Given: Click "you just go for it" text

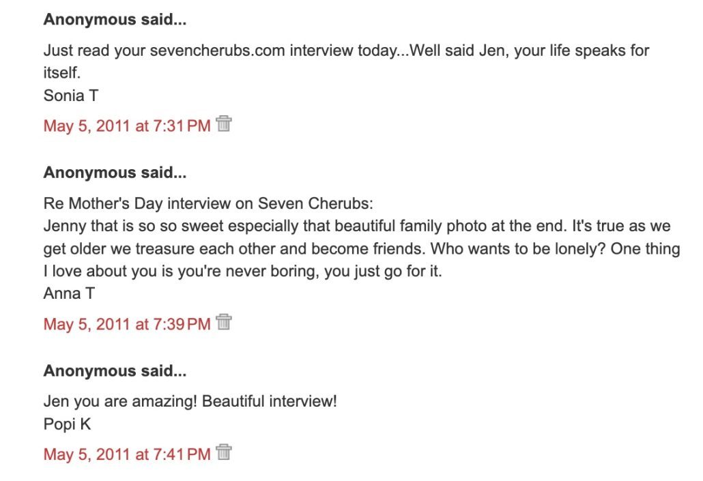Looking at the screenshot, I should [x=385, y=271].
